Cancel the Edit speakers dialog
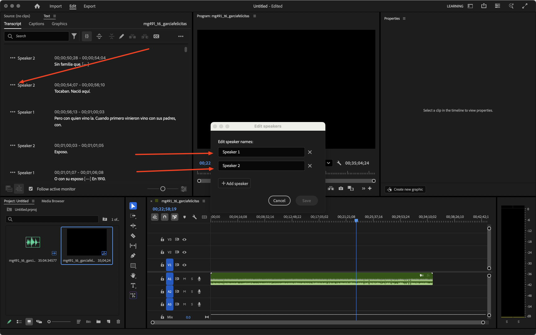This screenshot has width=536, height=335. click(x=279, y=201)
